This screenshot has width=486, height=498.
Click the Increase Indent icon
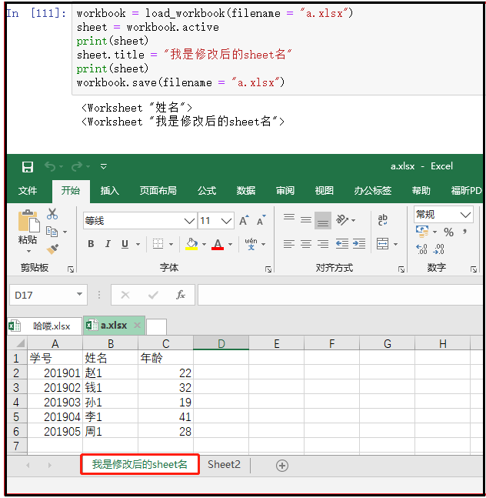tap(359, 244)
